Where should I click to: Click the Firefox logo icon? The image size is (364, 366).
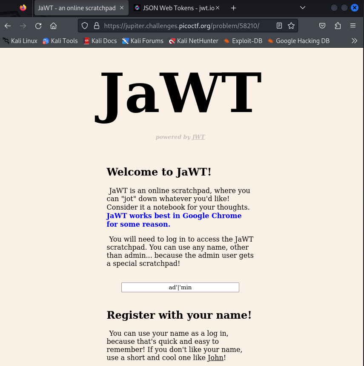[x=23, y=8]
